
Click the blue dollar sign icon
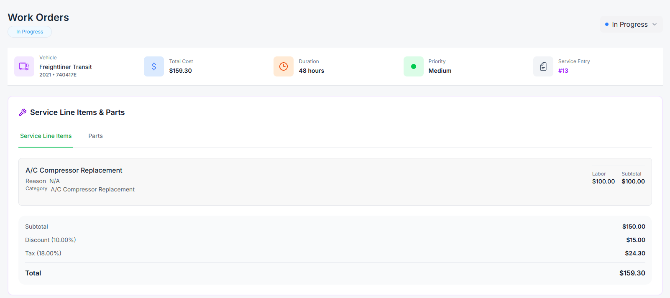pyautogui.click(x=154, y=66)
